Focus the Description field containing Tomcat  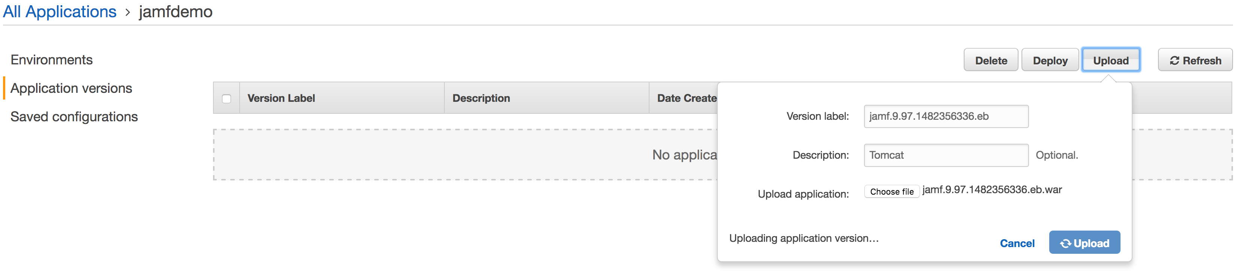pyautogui.click(x=946, y=155)
